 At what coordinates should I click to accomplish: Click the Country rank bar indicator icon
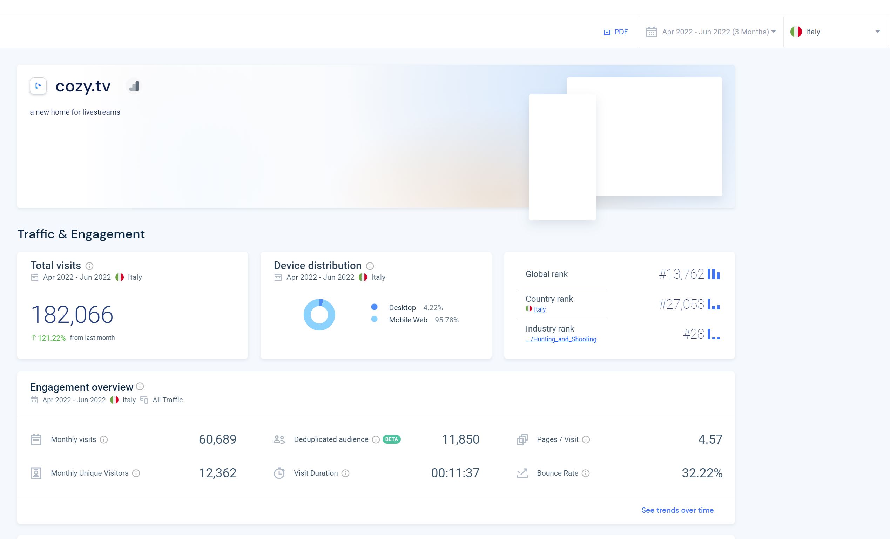coord(713,304)
